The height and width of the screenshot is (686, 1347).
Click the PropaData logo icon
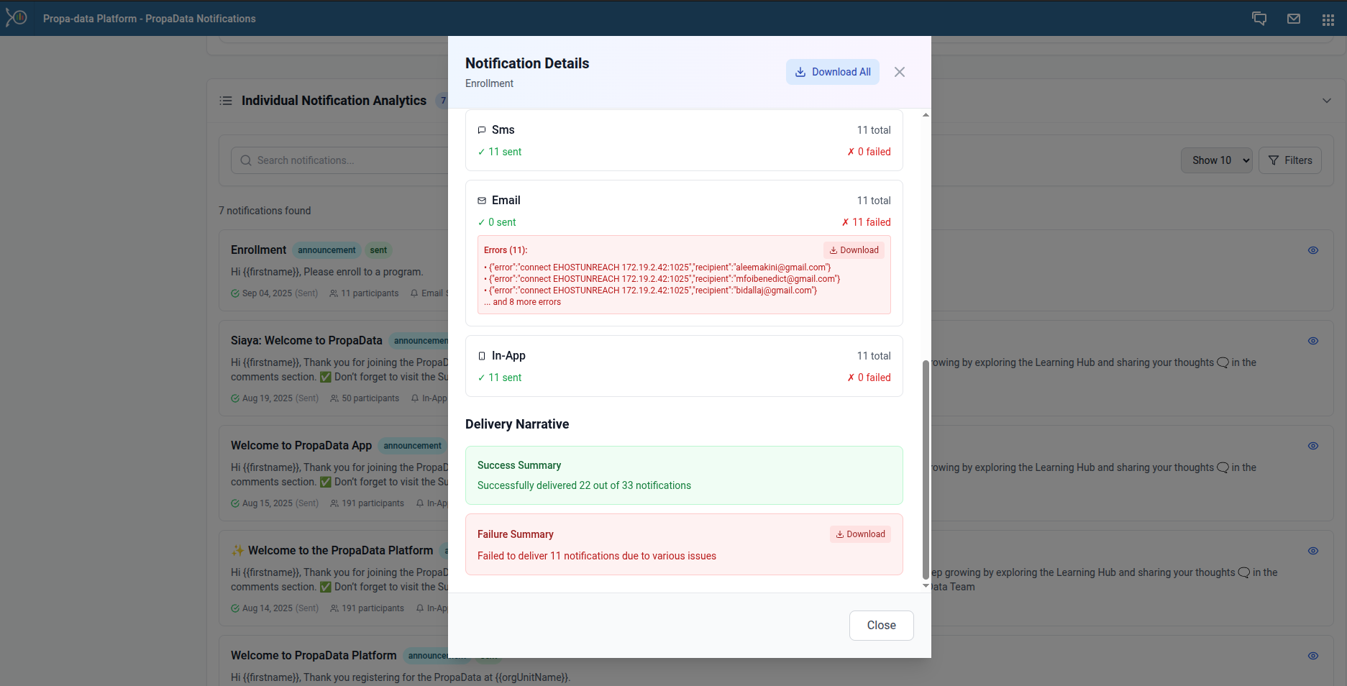coord(16,17)
